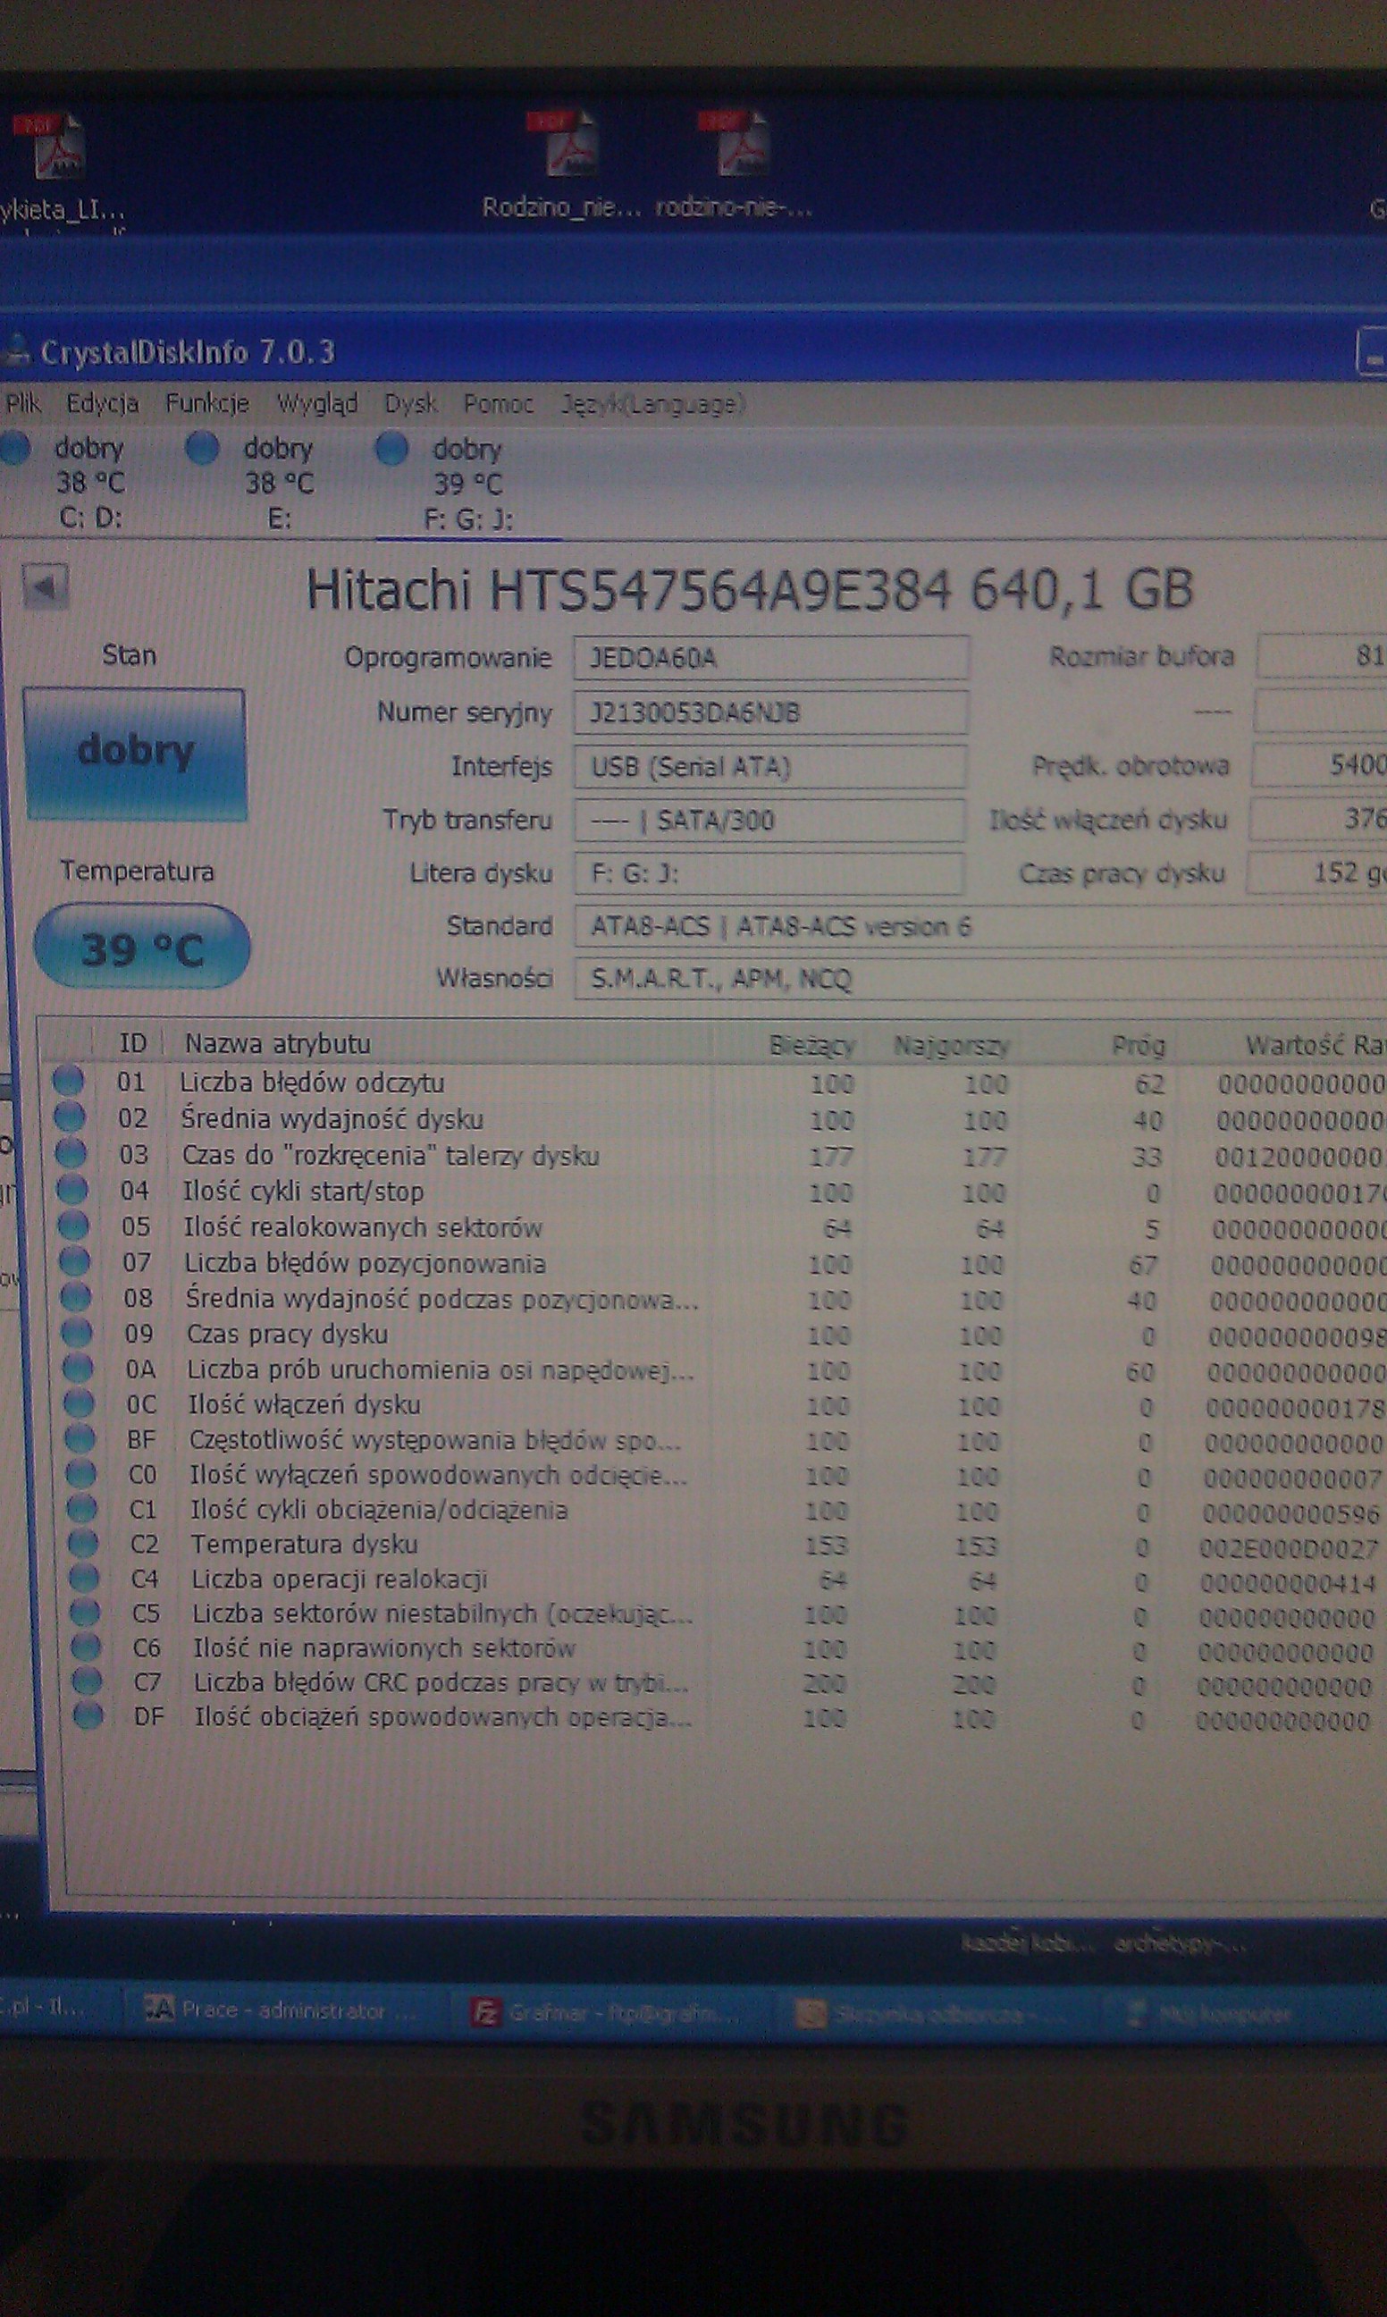Viewport: 1387px width, 2317px height.
Task: Switch to the C: D: disk tab
Action: (x=75, y=483)
